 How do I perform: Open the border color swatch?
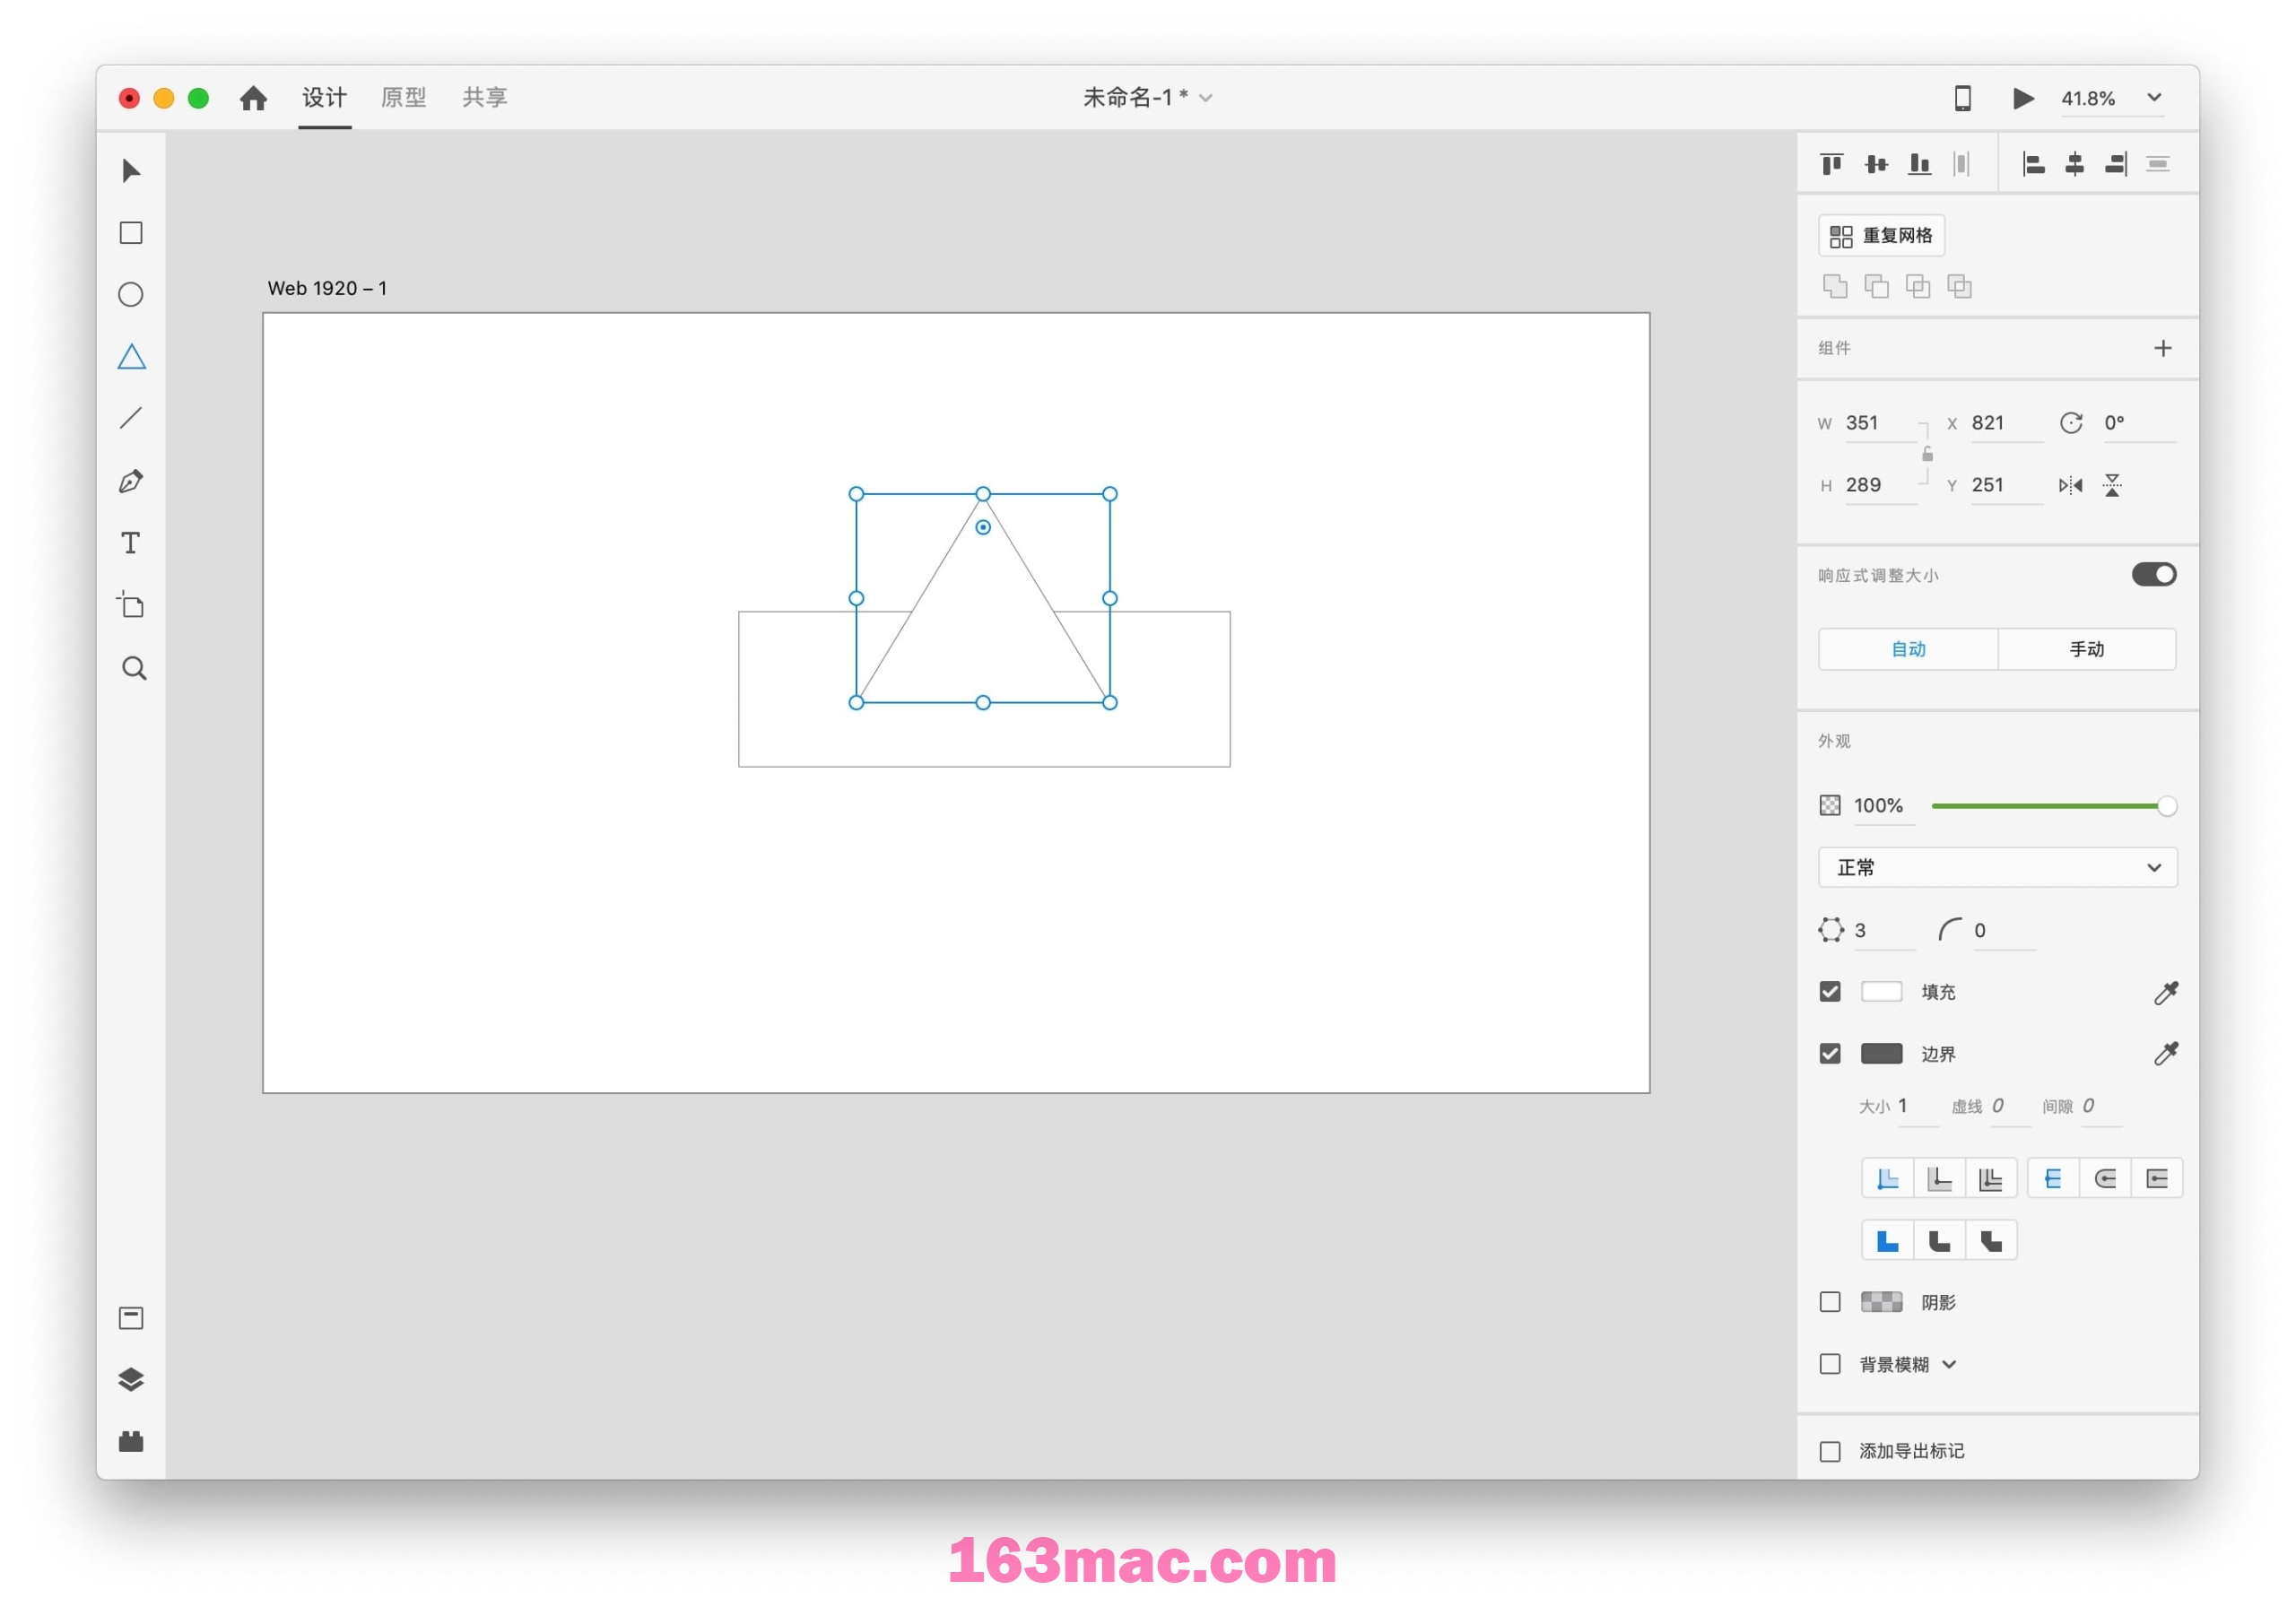pos(1881,1054)
